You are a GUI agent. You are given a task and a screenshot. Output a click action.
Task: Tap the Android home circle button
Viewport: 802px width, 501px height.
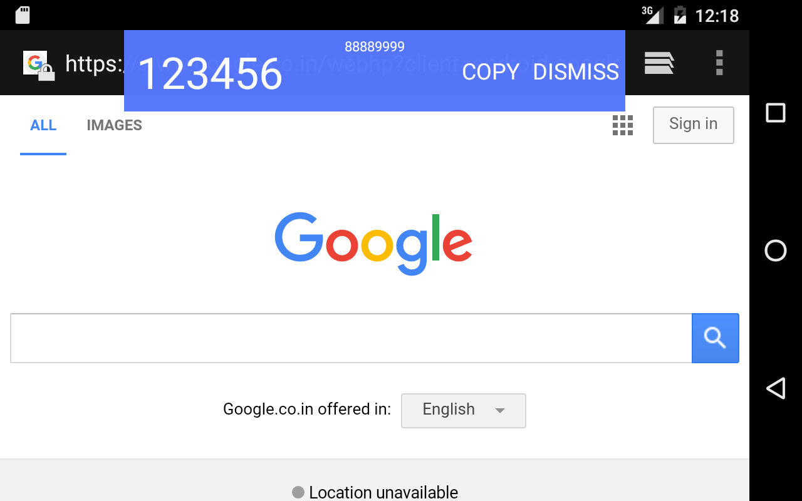click(776, 250)
